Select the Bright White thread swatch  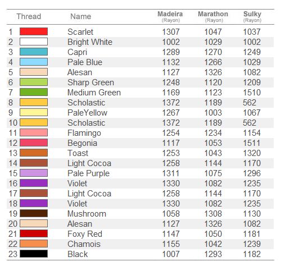click(x=34, y=42)
